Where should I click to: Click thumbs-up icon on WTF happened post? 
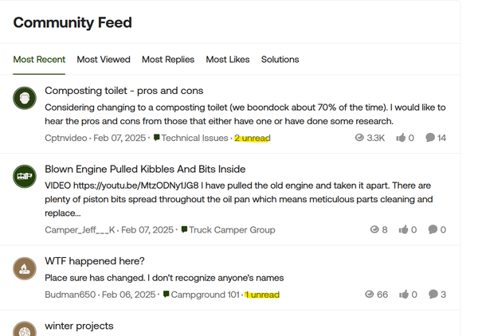tap(403, 295)
